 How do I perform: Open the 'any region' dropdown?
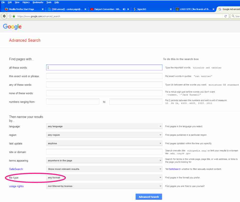click(104, 135)
